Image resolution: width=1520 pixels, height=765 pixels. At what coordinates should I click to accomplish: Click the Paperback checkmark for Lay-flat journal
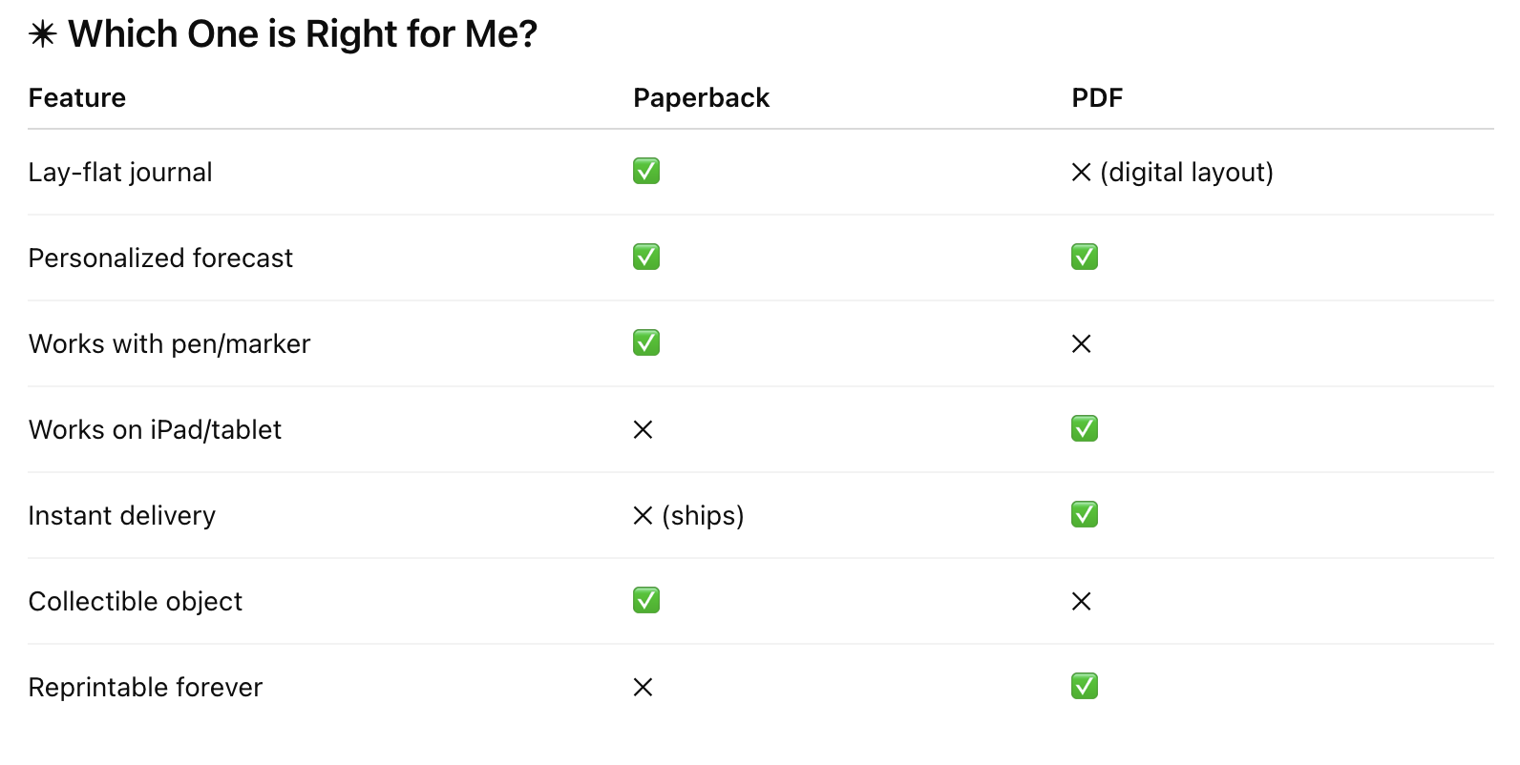click(x=646, y=172)
